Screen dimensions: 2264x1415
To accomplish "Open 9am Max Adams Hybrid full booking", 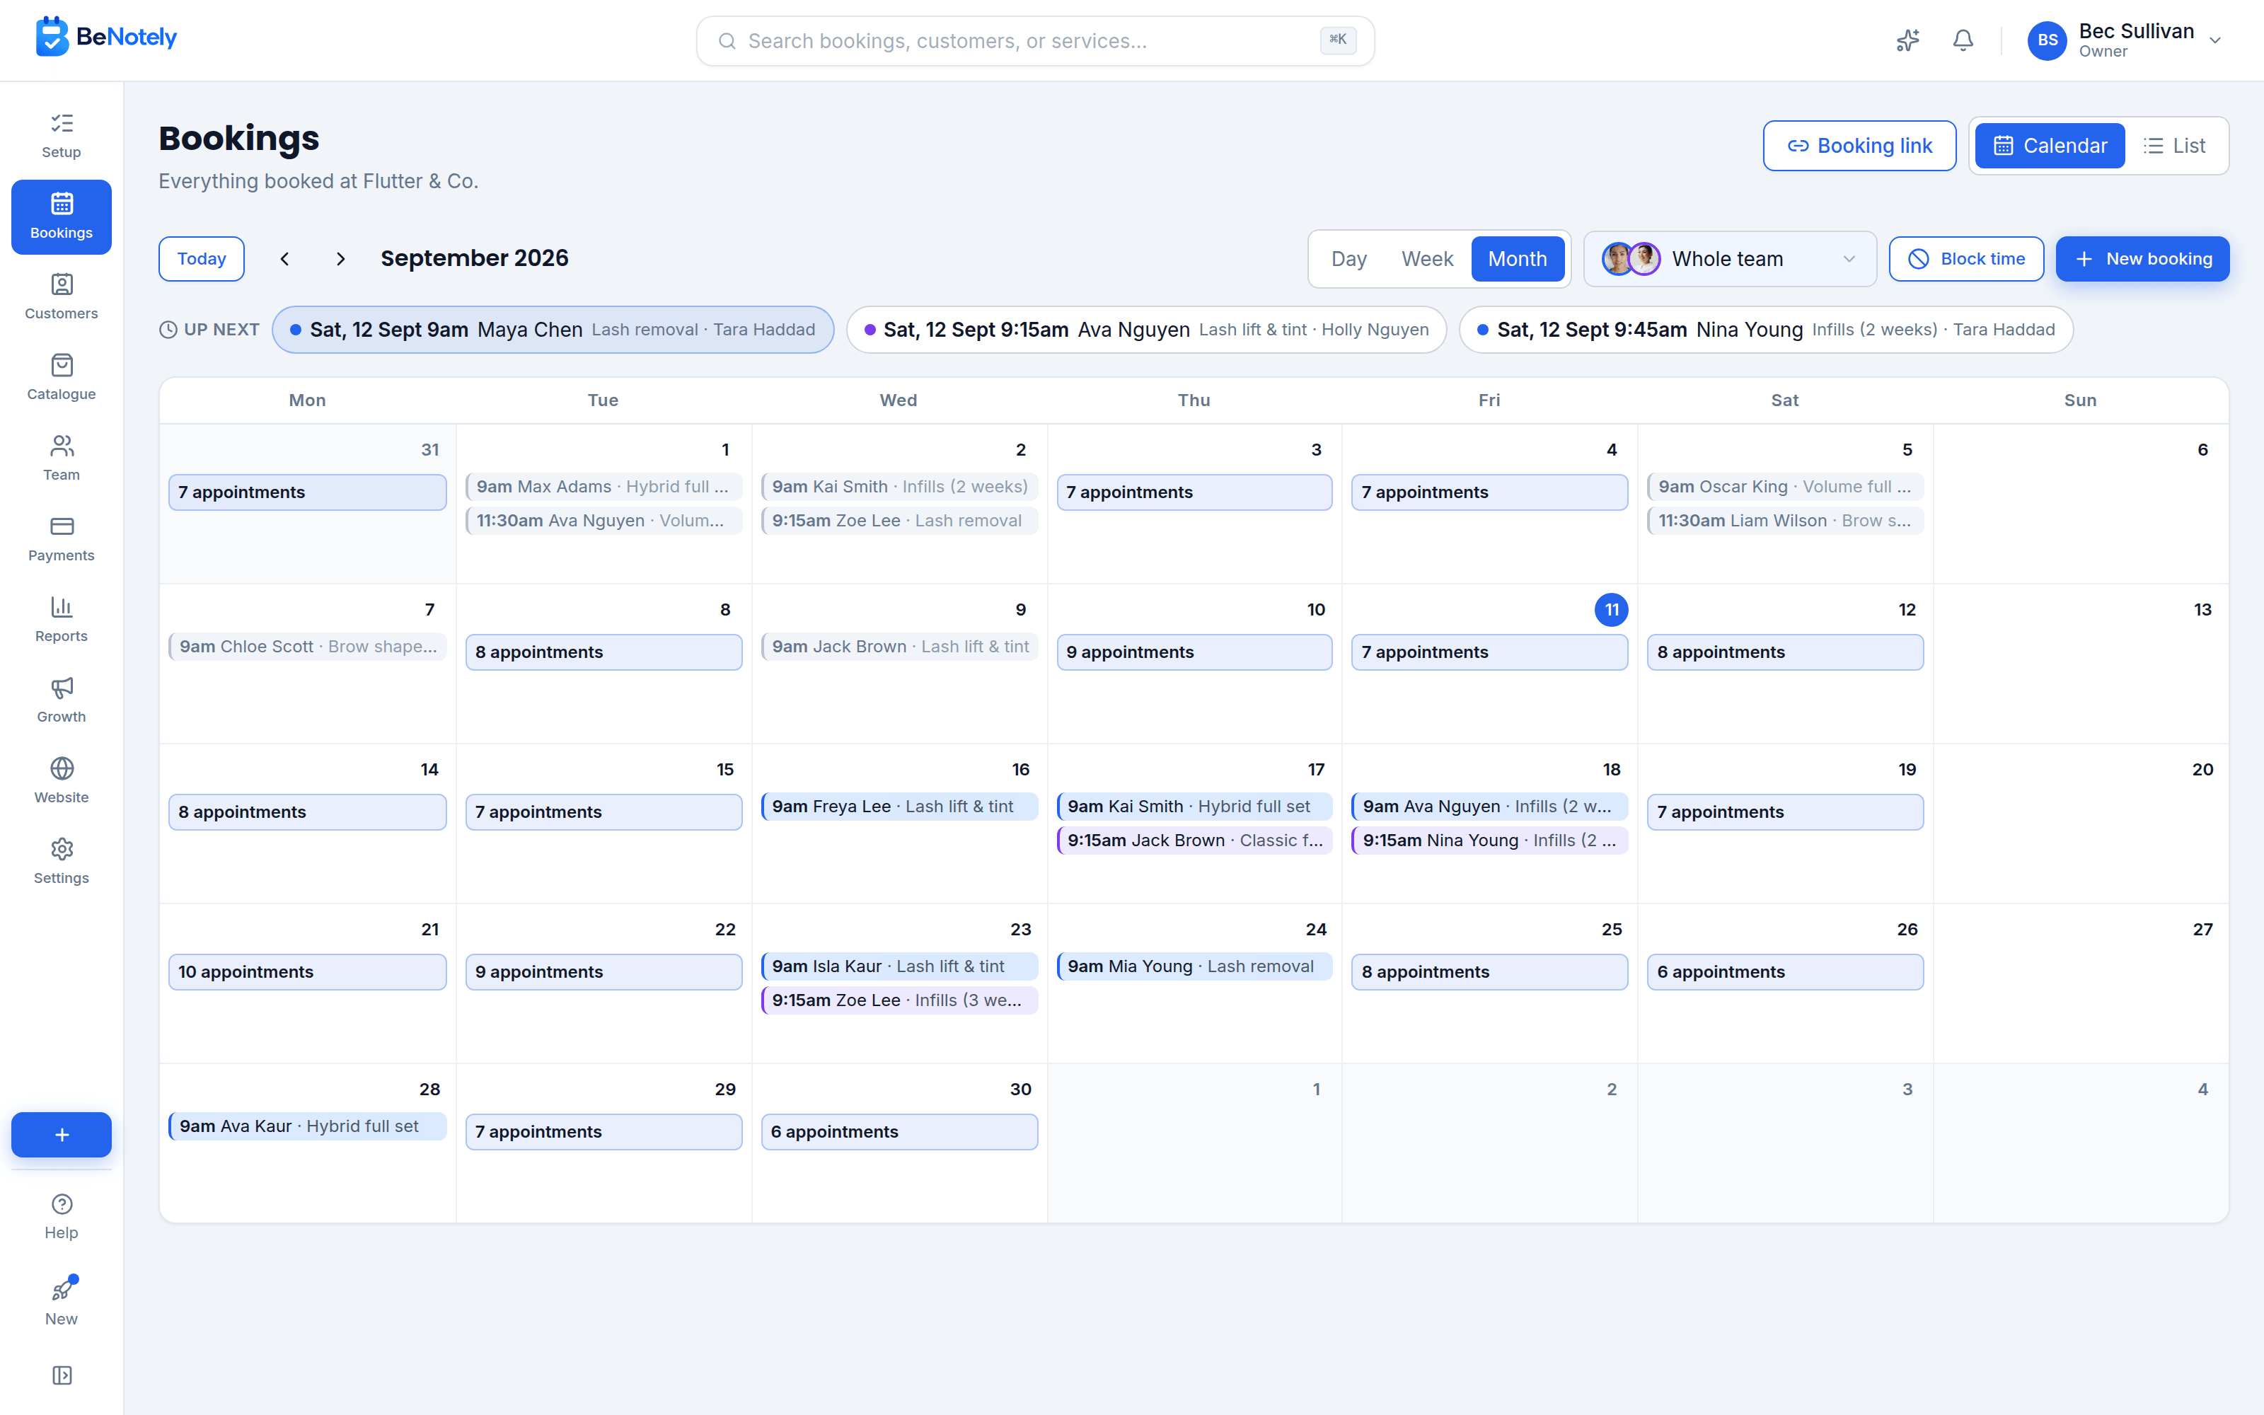I will [603, 487].
